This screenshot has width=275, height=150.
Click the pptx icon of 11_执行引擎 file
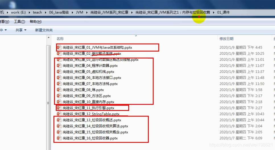59,108
